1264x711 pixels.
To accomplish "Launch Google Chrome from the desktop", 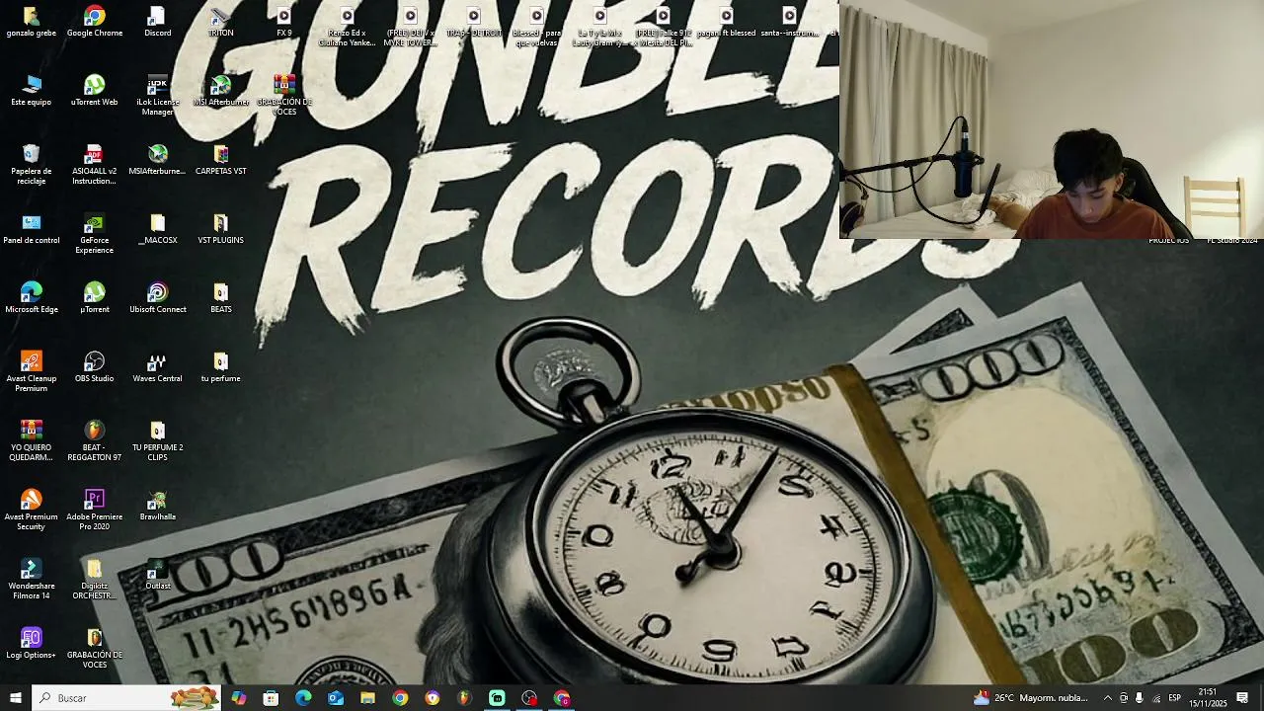I will [95, 22].
